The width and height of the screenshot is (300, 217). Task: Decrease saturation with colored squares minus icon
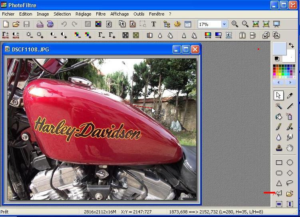[77, 35]
